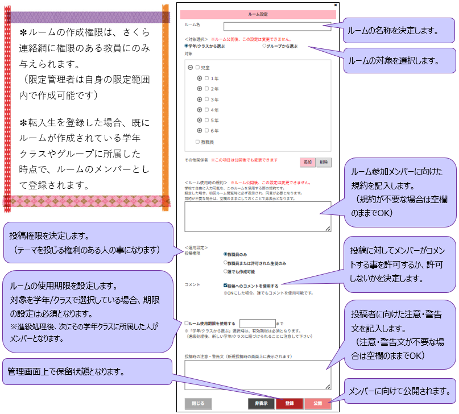This screenshot has height=414, width=459.
Task: Expand the 6年 grade node
Action: (200, 130)
